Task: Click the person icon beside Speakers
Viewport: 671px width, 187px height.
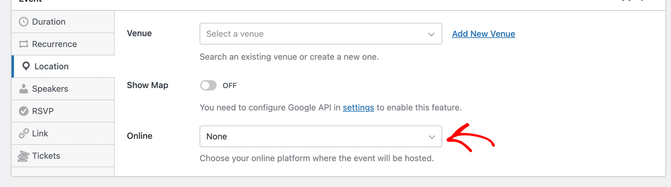Action: tap(24, 88)
